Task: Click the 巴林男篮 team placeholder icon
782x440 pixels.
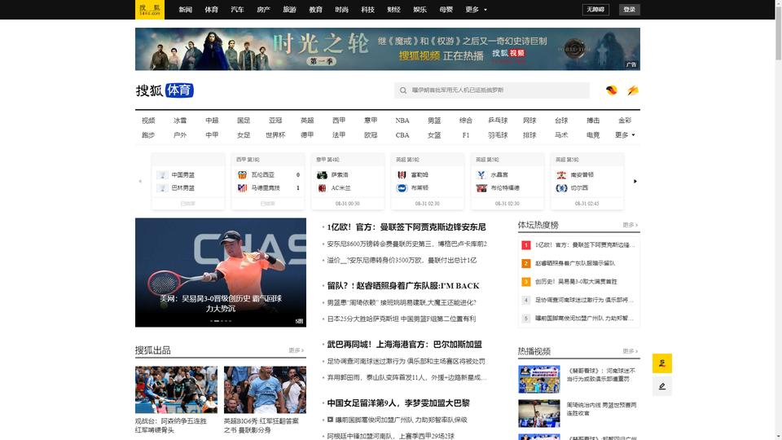Action: click(162, 188)
